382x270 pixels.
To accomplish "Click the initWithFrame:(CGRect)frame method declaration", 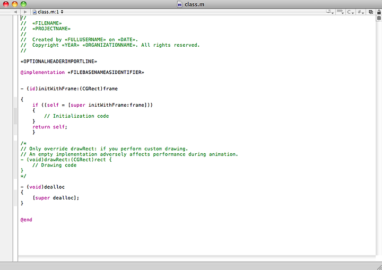I will pos(69,89).
